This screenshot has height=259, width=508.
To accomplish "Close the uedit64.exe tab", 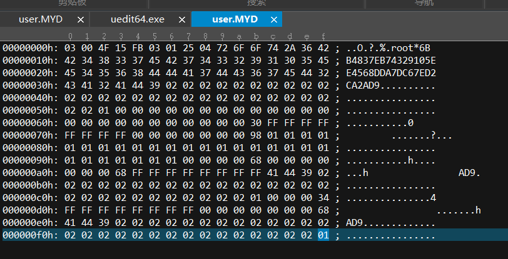I will (x=182, y=20).
